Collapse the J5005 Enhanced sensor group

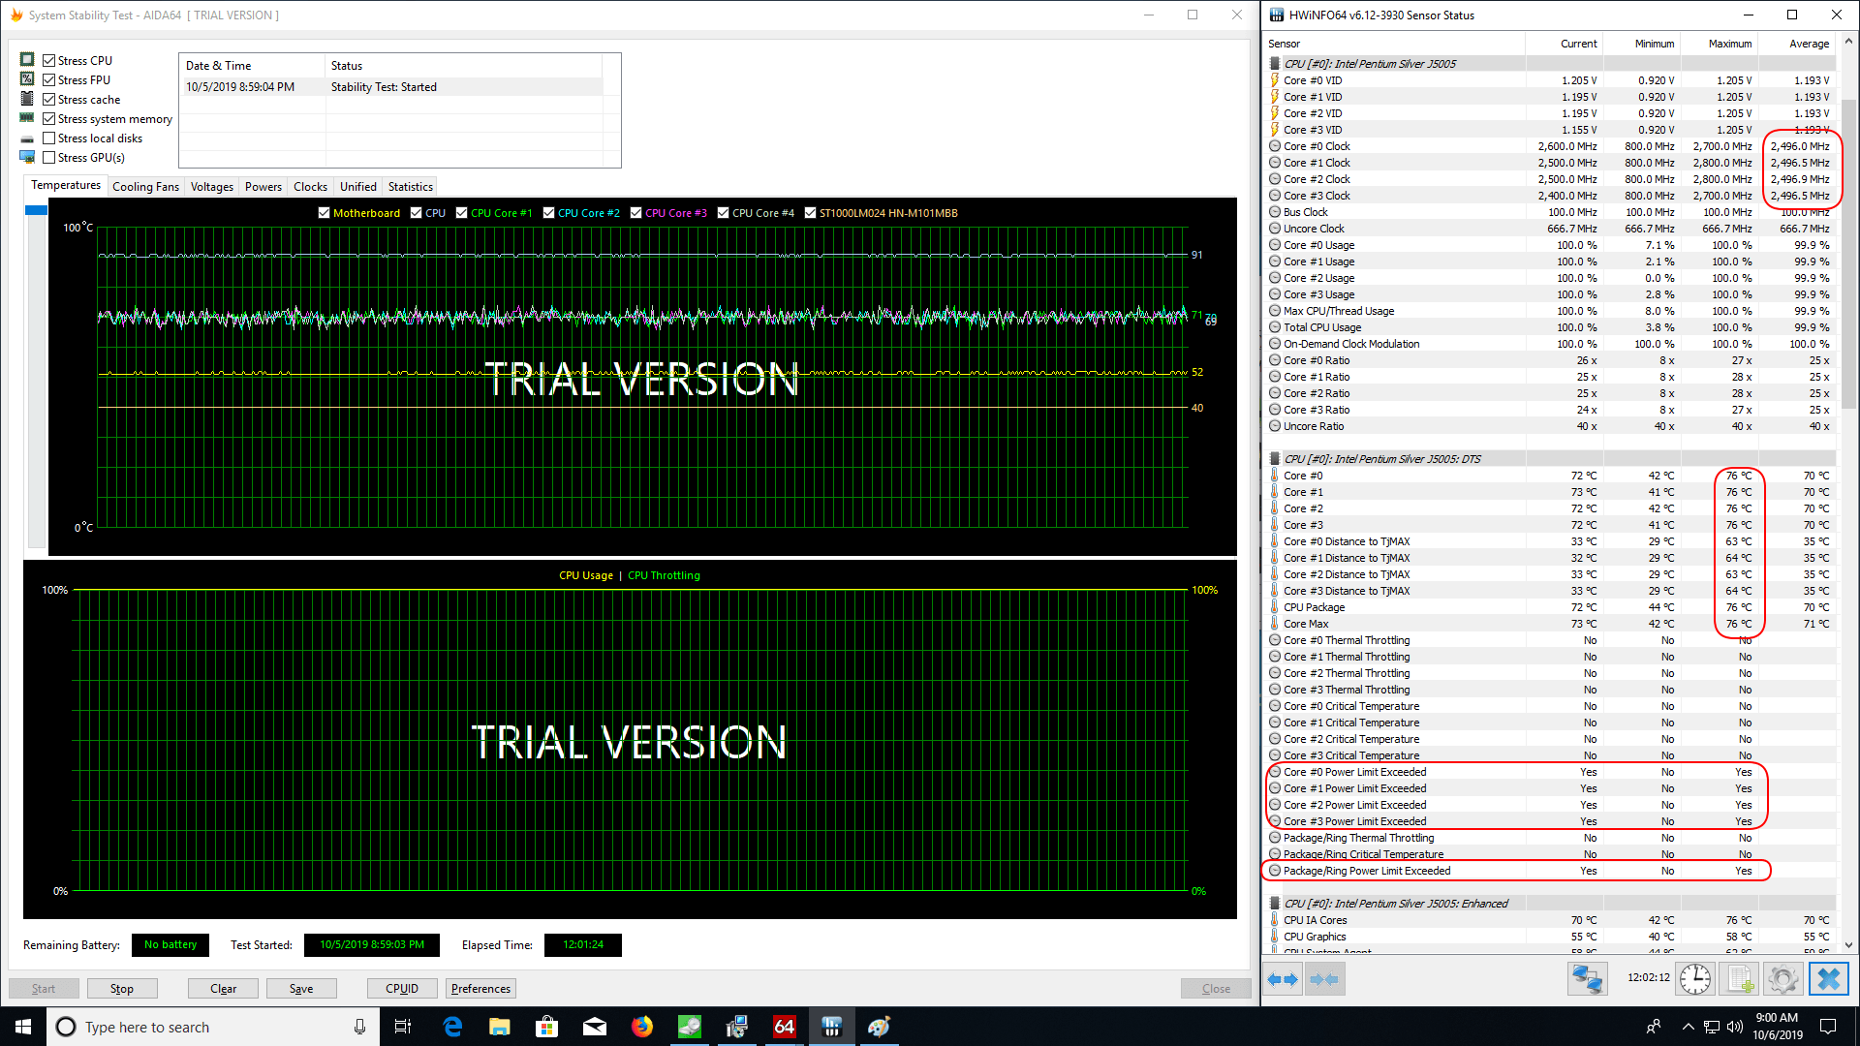[x=1275, y=904]
